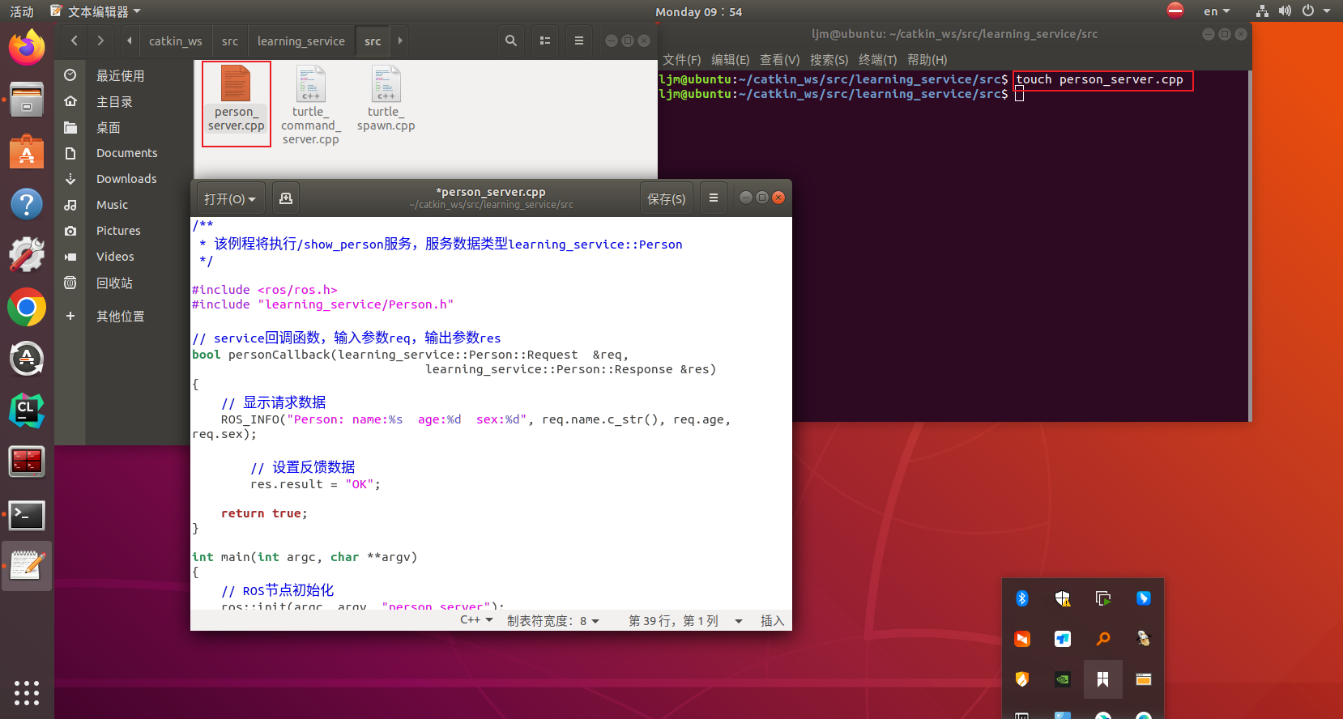
Task: Open terminal 文件(F) menu
Action: (682, 60)
